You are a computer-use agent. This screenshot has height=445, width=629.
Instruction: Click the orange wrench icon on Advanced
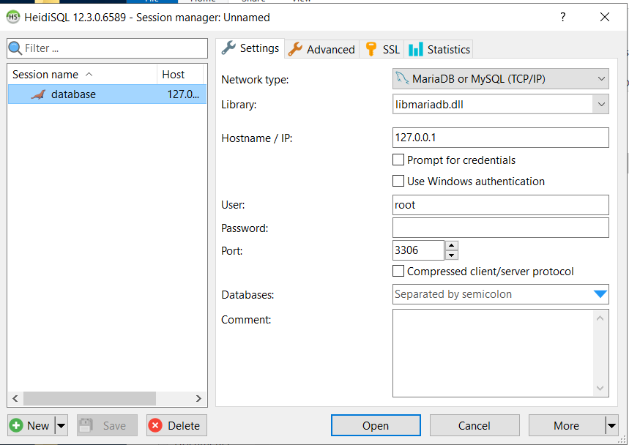295,49
